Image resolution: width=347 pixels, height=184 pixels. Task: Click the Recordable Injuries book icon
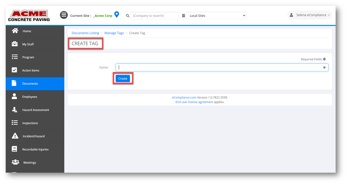pyautogui.click(x=14, y=149)
